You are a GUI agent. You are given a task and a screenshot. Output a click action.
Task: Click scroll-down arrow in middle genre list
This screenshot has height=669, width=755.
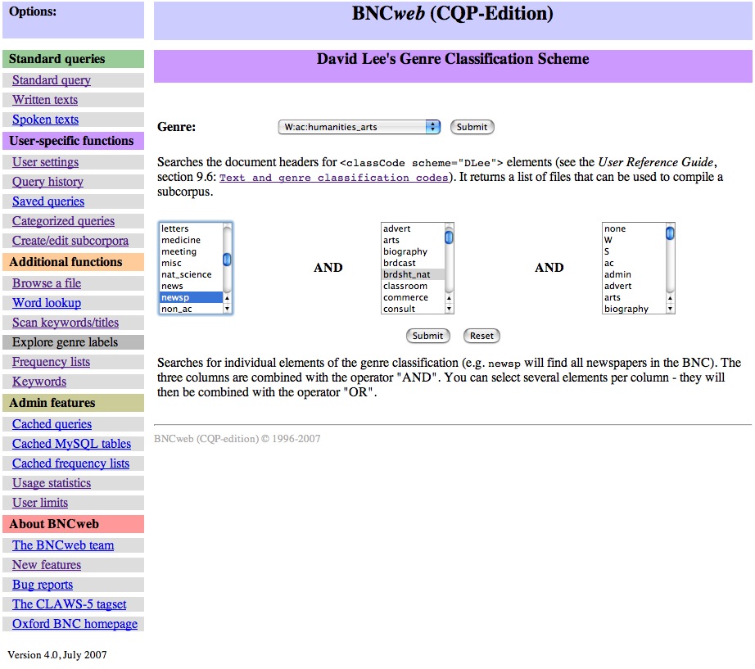449,309
